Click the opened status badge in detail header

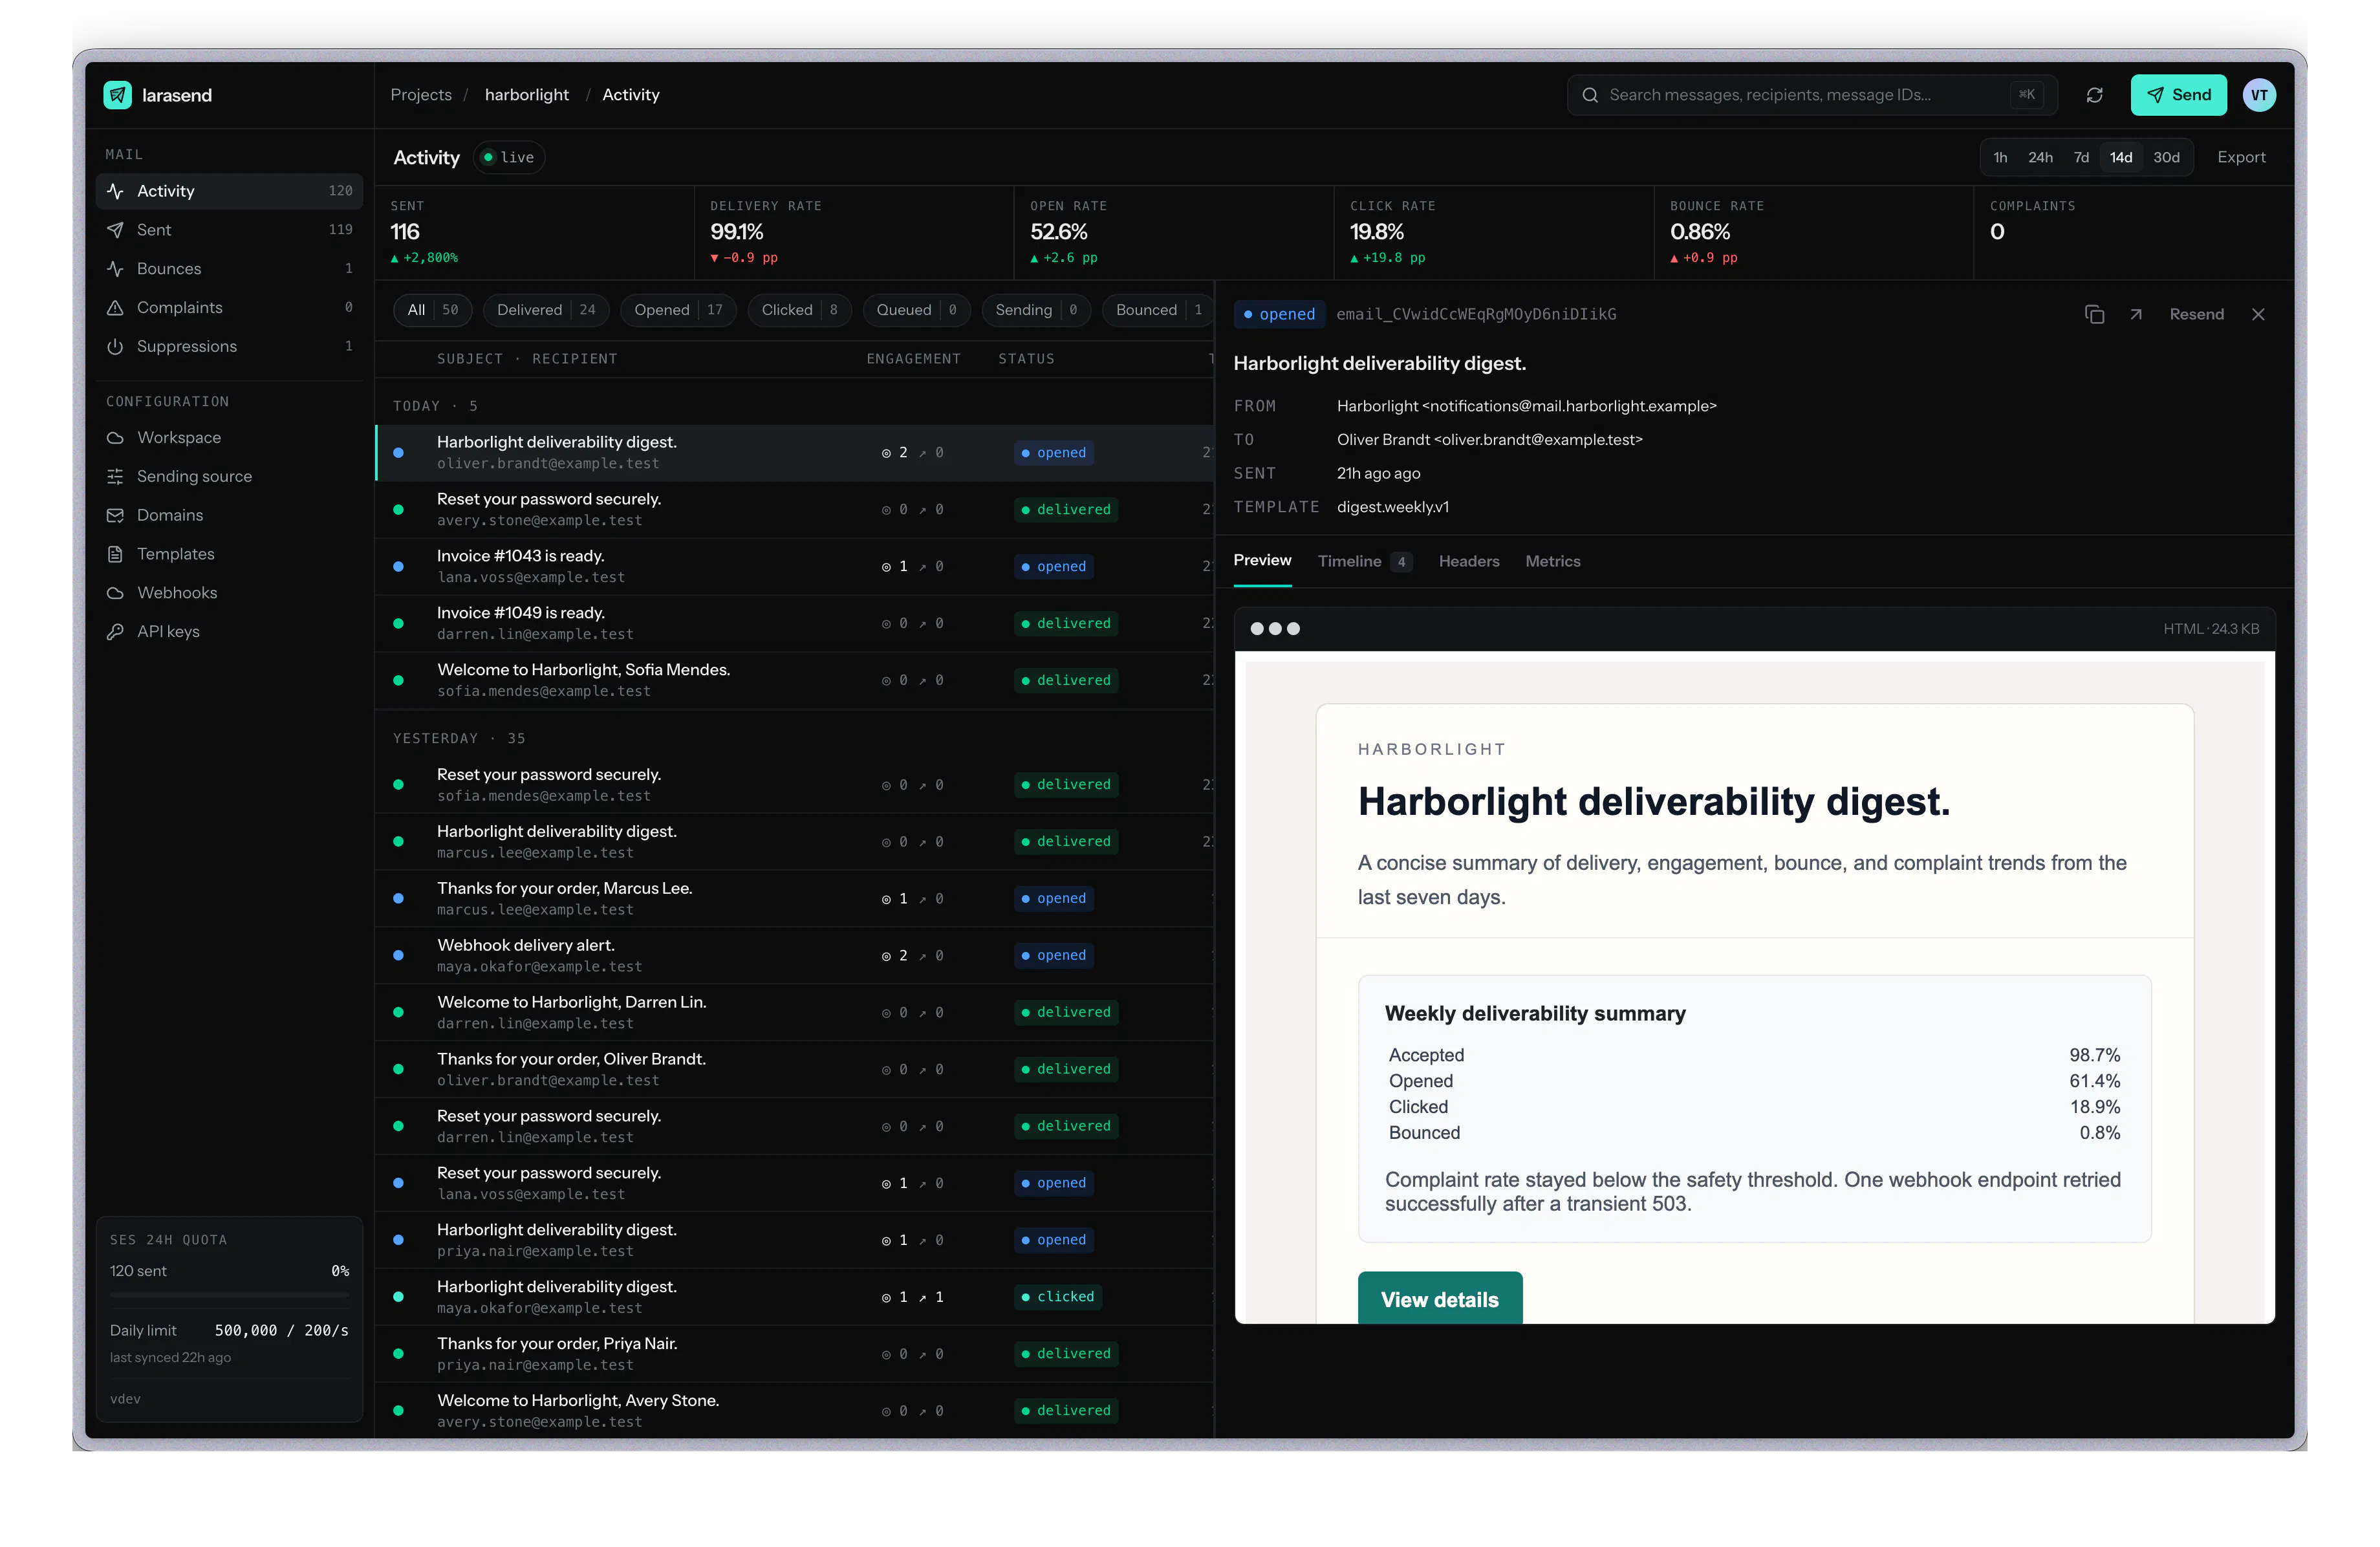[1279, 315]
